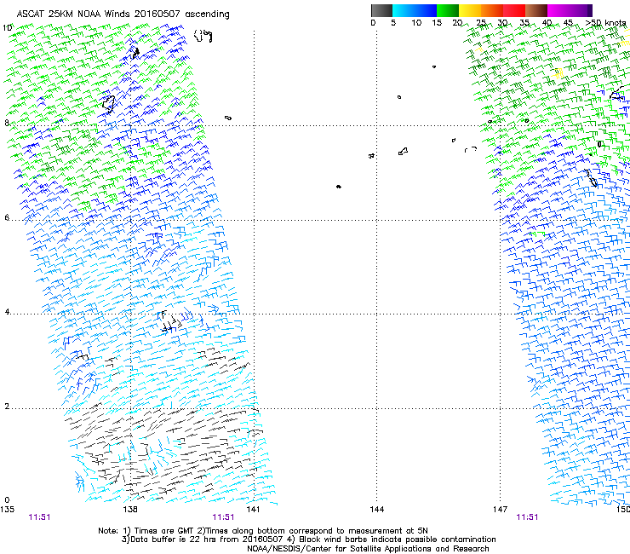Image resolution: width=630 pixels, height=554 pixels.
Task: Click the legend's '35' knots tick label
Action: pos(524,22)
